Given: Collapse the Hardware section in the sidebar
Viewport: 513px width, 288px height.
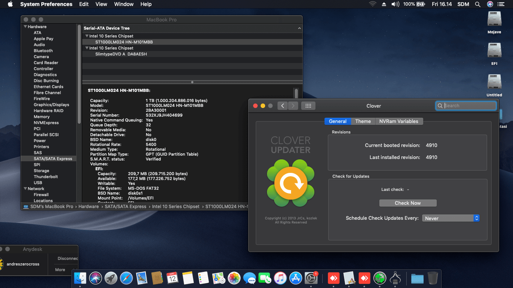Looking at the screenshot, I should [x=26, y=27].
